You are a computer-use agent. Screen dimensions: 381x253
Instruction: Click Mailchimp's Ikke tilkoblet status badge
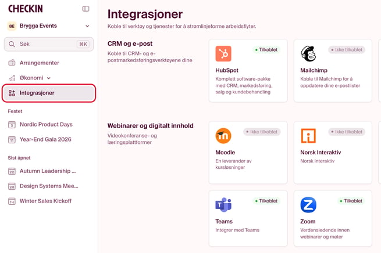pos(347,50)
